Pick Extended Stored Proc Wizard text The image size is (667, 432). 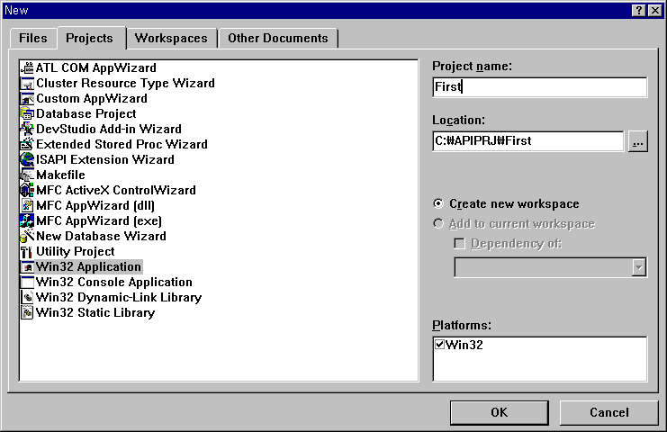click(122, 145)
